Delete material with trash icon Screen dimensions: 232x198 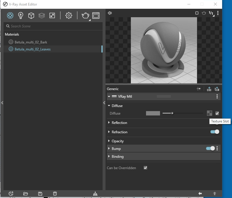(55, 193)
